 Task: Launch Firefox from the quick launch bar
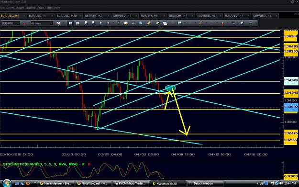28,184
